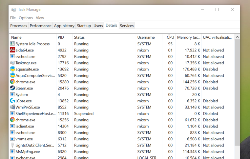Click the laclient.exe process icon
Screen dimensions: 250x159
coord(12,126)
